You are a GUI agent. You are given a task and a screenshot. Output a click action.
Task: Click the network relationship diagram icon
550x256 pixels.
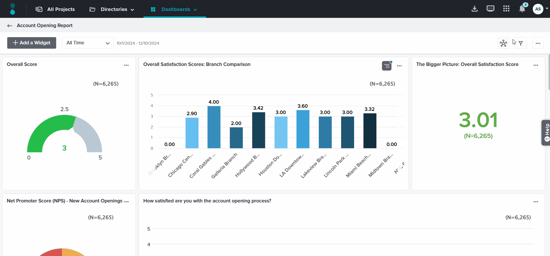[x=503, y=43]
